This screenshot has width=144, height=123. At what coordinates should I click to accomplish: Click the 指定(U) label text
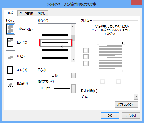[22, 83]
